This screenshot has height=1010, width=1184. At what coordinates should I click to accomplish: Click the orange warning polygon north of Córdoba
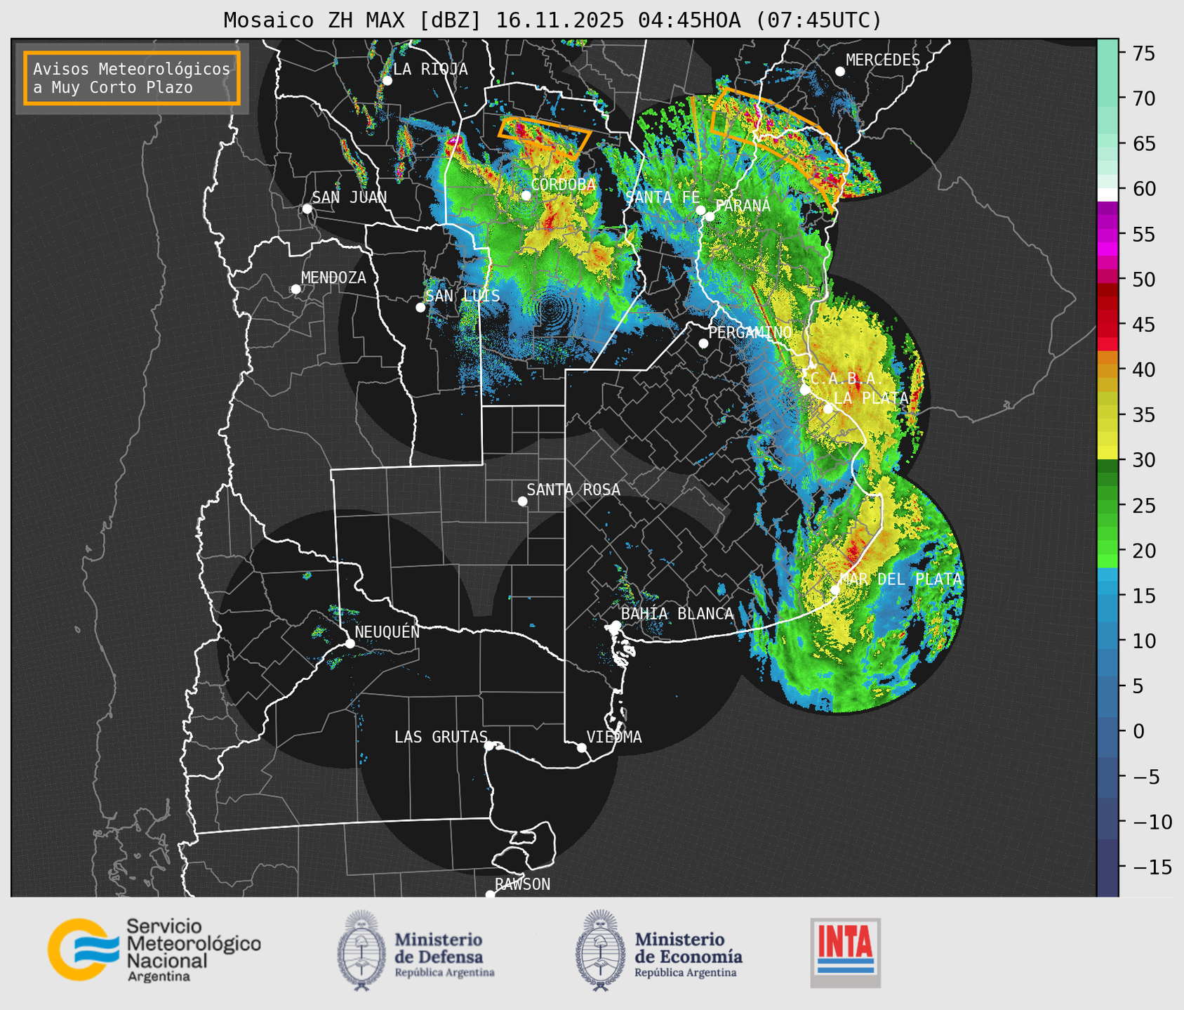(545, 137)
